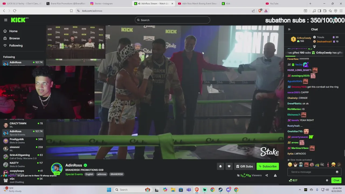The width and height of the screenshot is (345, 194).
Task: Select the first yellow face quick emote
Action: coord(290,165)
